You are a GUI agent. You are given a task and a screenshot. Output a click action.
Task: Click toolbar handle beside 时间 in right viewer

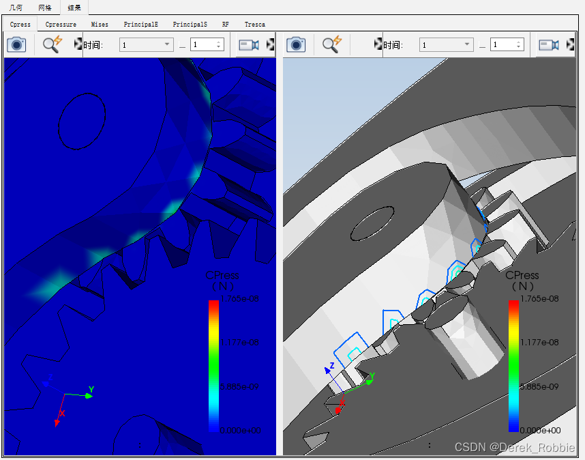click(378, 44)
